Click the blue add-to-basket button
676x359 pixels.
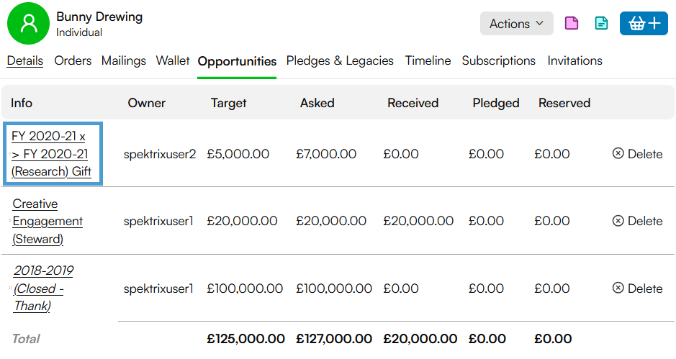[x=644, y=23]
